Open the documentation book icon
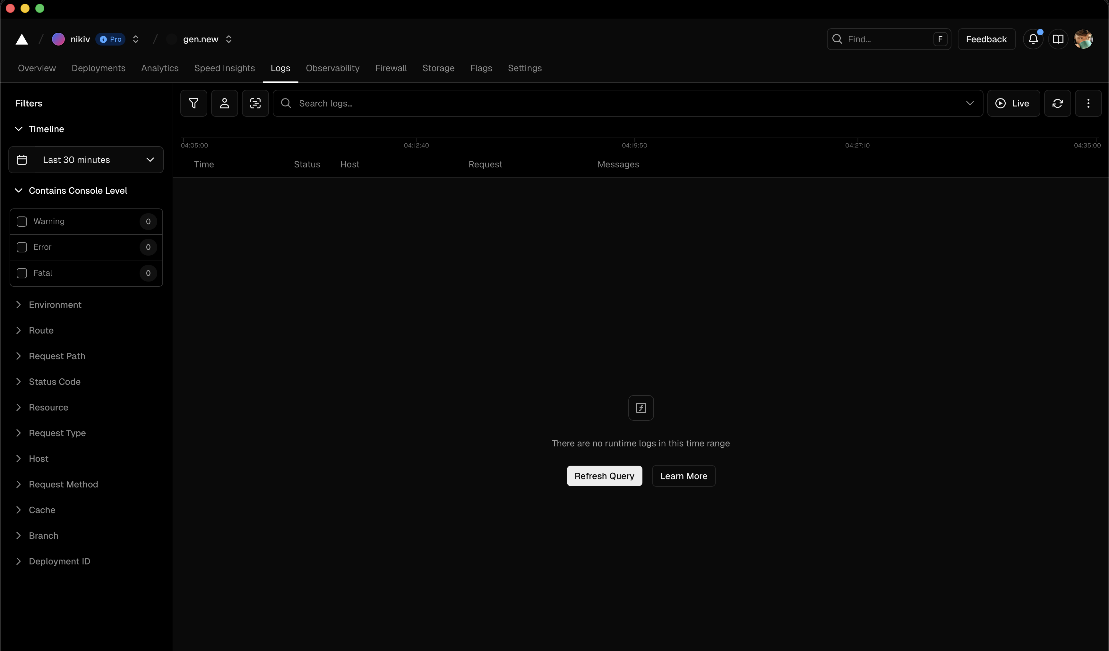This screenshot has height=651, width=1109. (x=1058, y=39)
